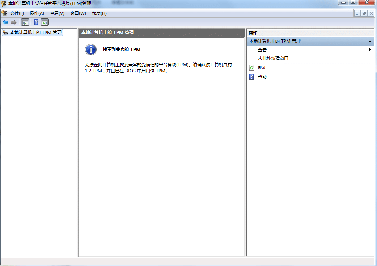Collapse the 本地计算机上的 TPM 管理 actions group
This screenshot has height=266, width=377.
click(370, 41)
